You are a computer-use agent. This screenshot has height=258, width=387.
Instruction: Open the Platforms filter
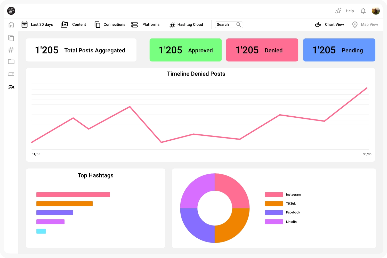click(145, 25)
